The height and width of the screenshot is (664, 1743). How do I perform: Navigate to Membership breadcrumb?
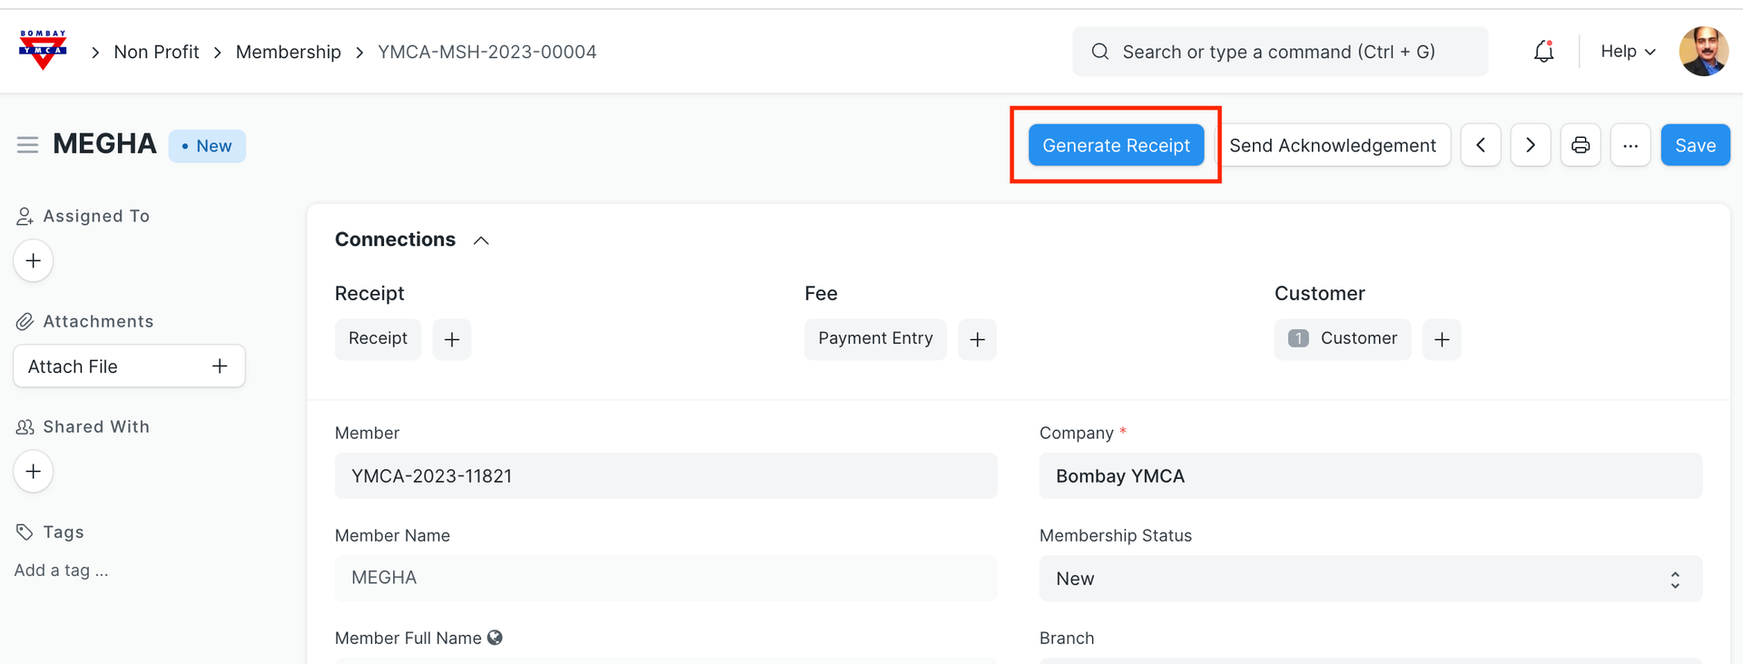[289, 52]
